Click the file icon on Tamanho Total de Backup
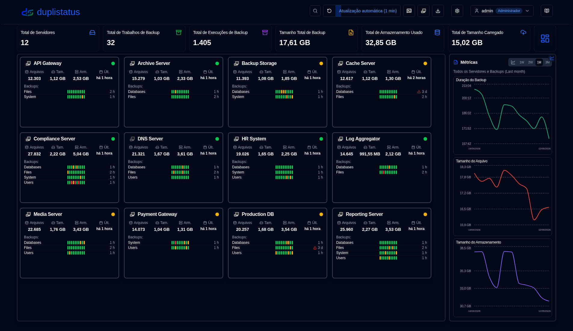 [x=351, y=32]
